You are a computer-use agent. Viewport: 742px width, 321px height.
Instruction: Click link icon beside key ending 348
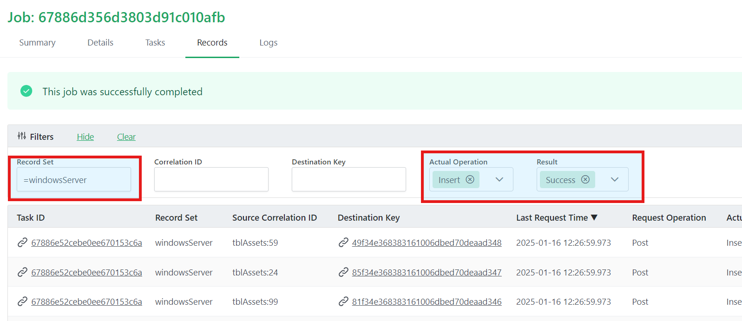(343, 242)
